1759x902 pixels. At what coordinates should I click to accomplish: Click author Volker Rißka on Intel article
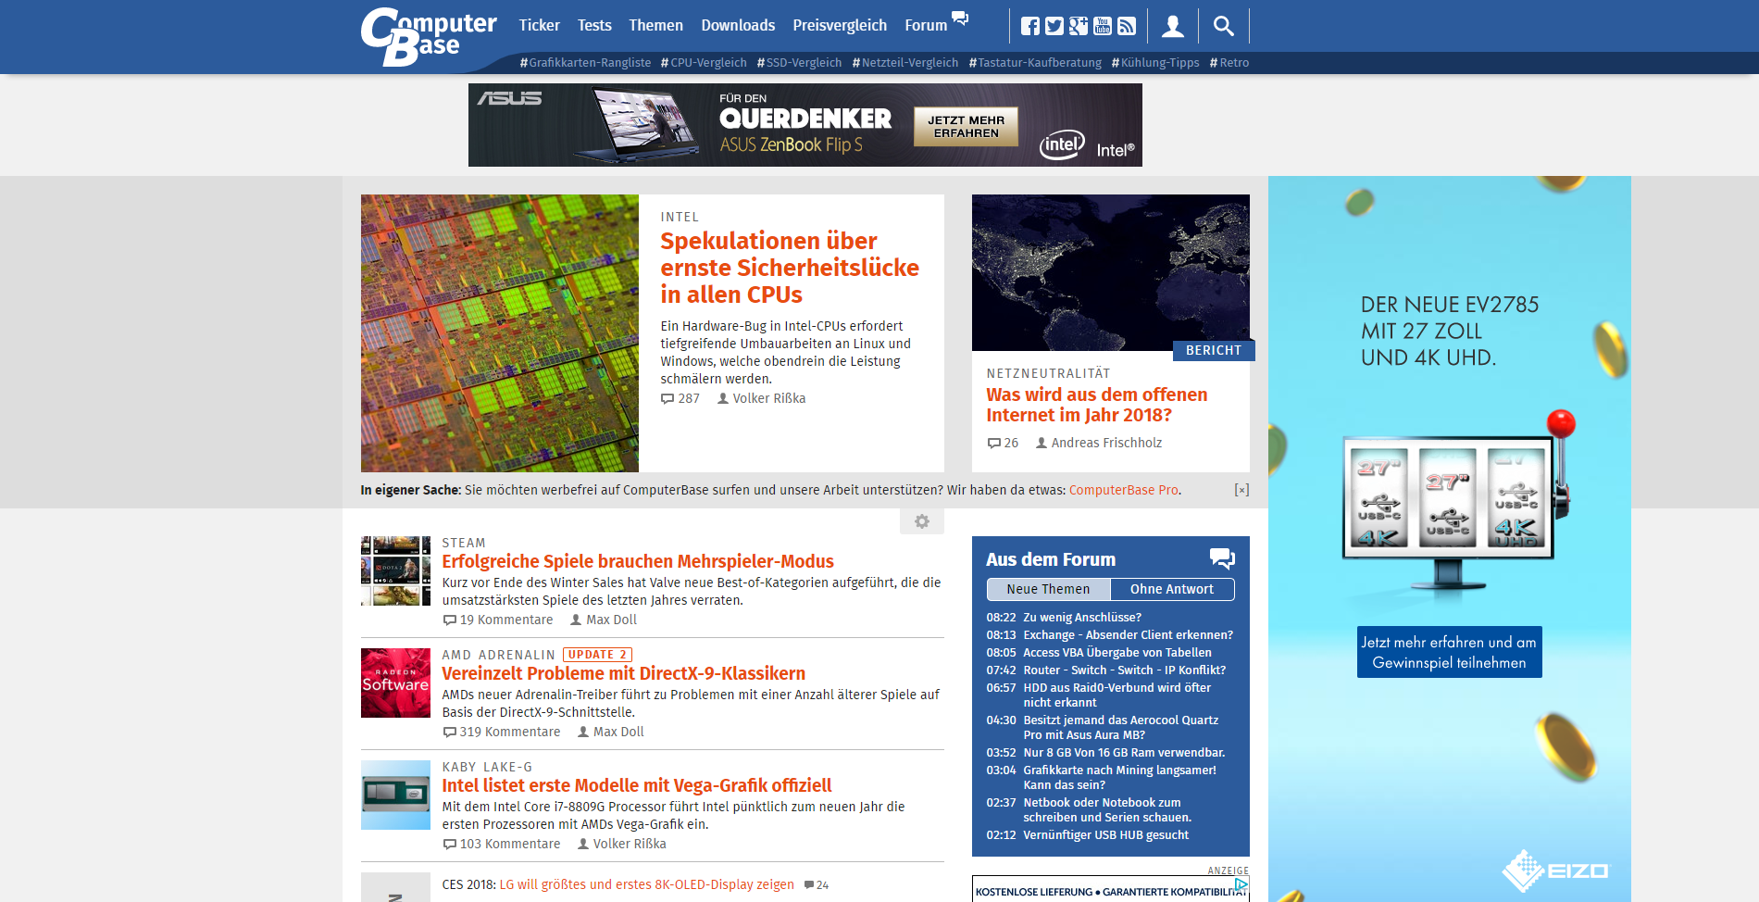[x=762, y=399]
